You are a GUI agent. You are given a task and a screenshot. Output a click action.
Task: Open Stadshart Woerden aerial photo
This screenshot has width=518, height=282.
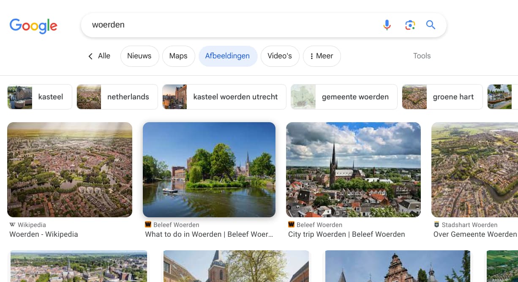point(474,170)
